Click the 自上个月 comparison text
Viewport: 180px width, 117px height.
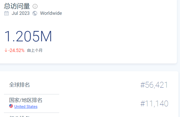point(35,50)
